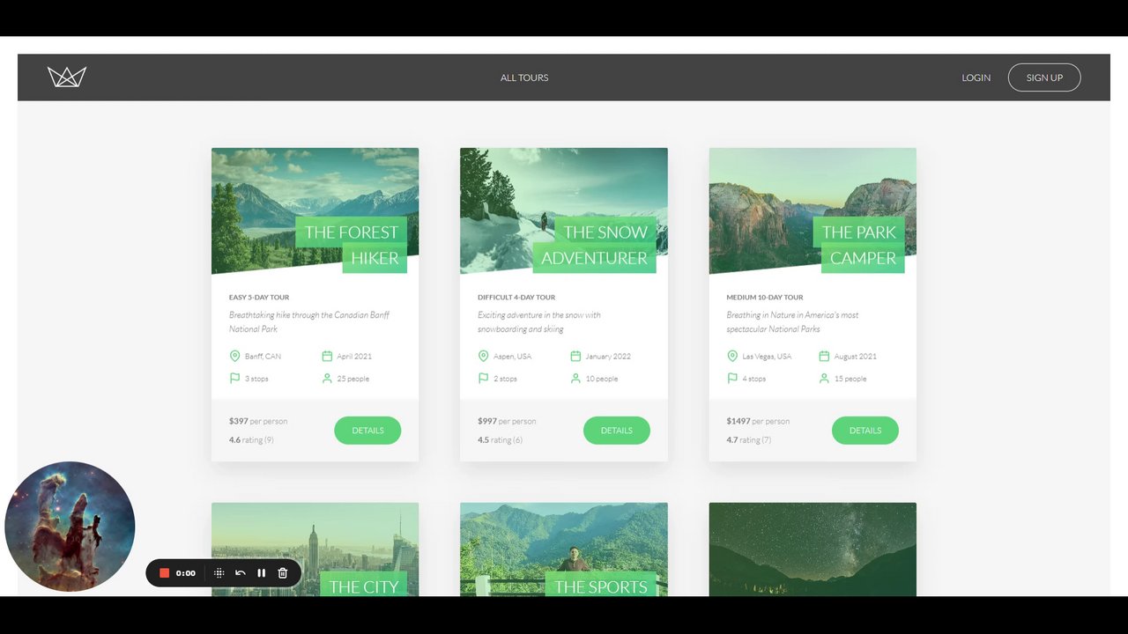Open the All Tours nav link
This screenshot has width=1128, height=634.
(x=524, y=77)
